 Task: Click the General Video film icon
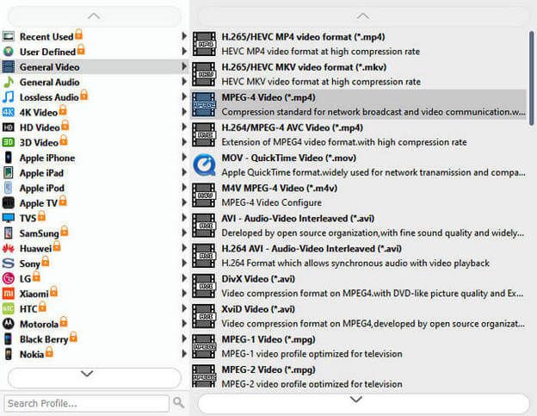coord(9,67)
